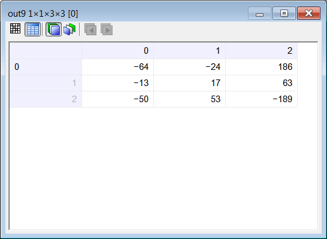
Task: Toggle the table view icon
Action: point(33,29)
